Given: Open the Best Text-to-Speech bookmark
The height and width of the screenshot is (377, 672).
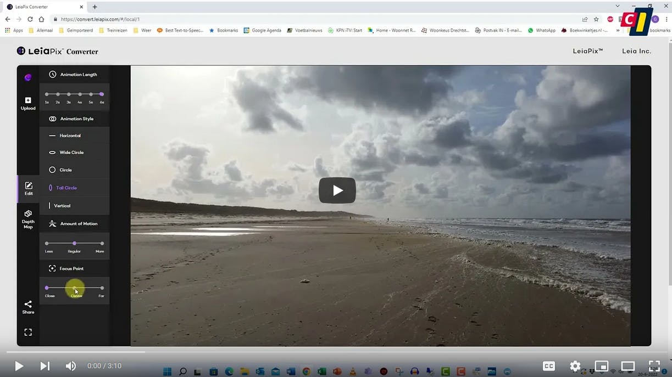Looking at the screenshot, I should pos(180,31).
